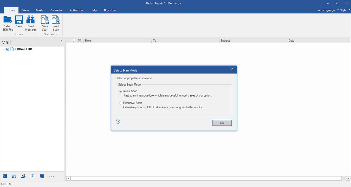The image size is (351, 187).
Task: Click 'Fast scanning procedure' description text
Action: (168, 95)
